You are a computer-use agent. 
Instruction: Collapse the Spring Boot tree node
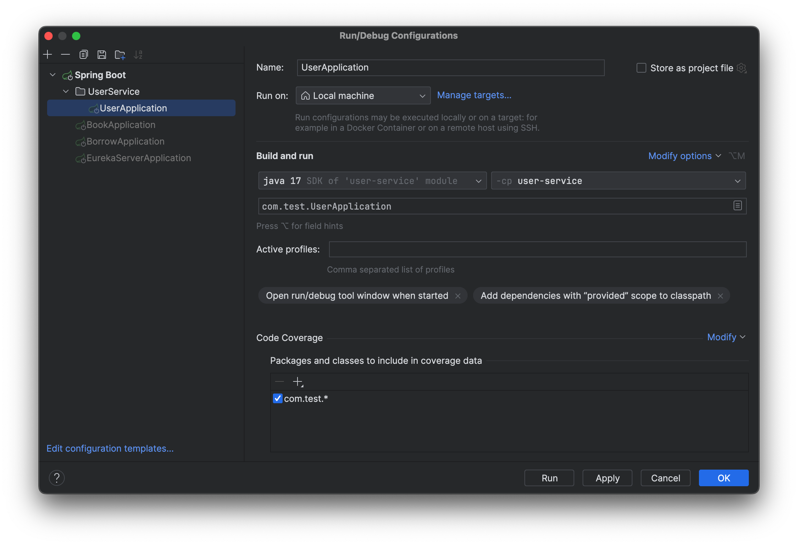[53, 75]
